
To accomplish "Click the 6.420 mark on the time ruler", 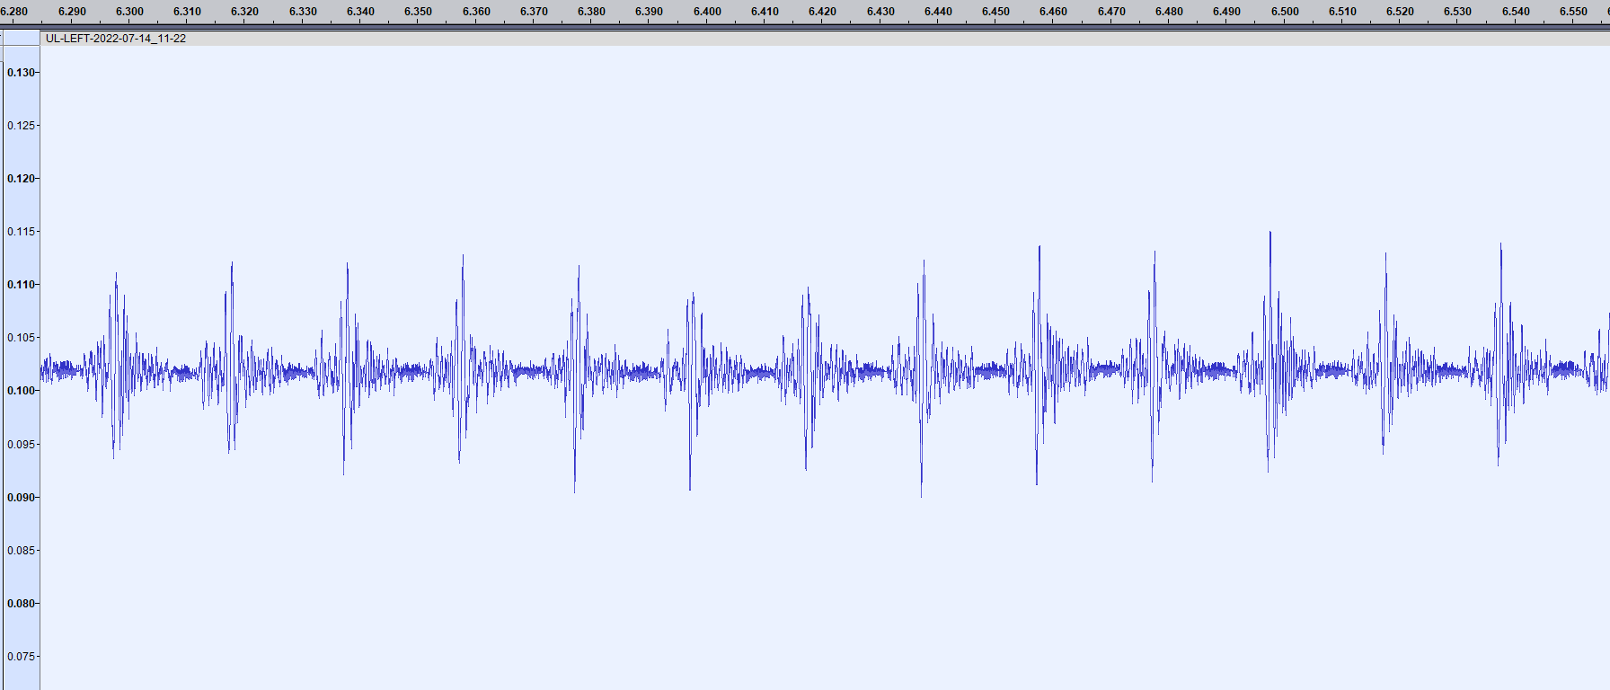I will click(822, 12).
